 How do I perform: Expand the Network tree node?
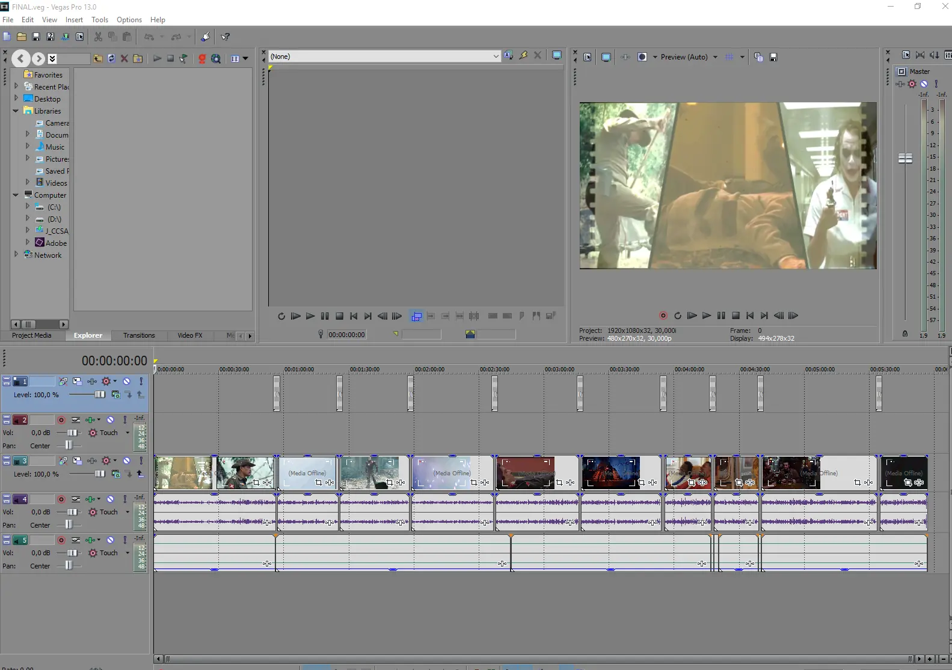coord(16,254)
